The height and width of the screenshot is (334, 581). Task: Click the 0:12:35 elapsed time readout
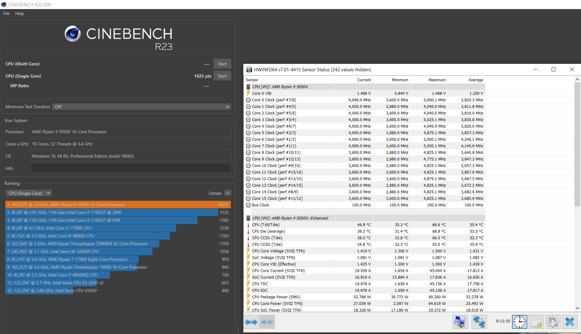click(503, 321)
